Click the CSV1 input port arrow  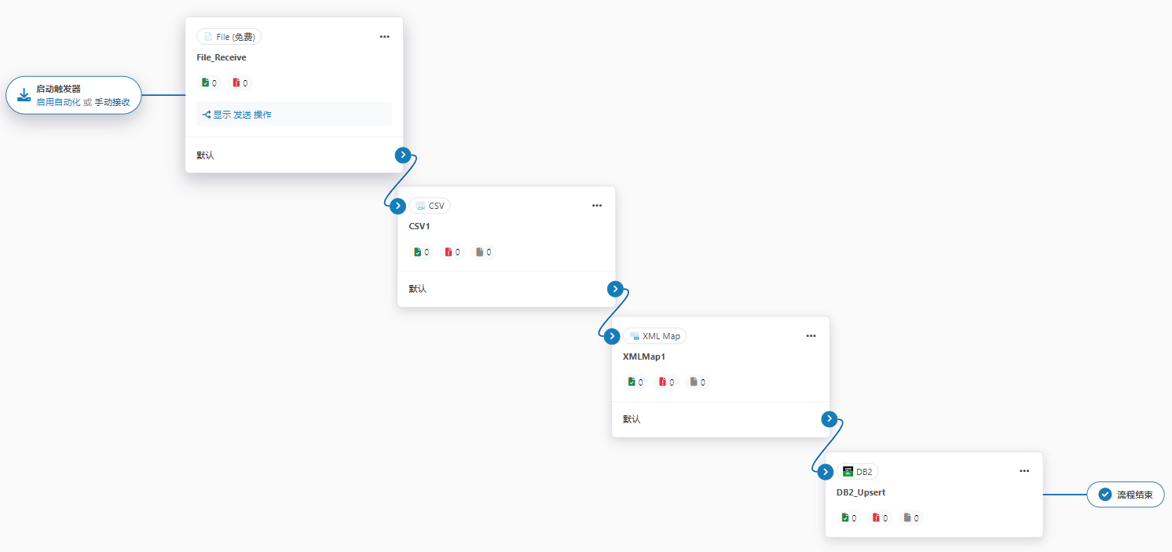398,206
